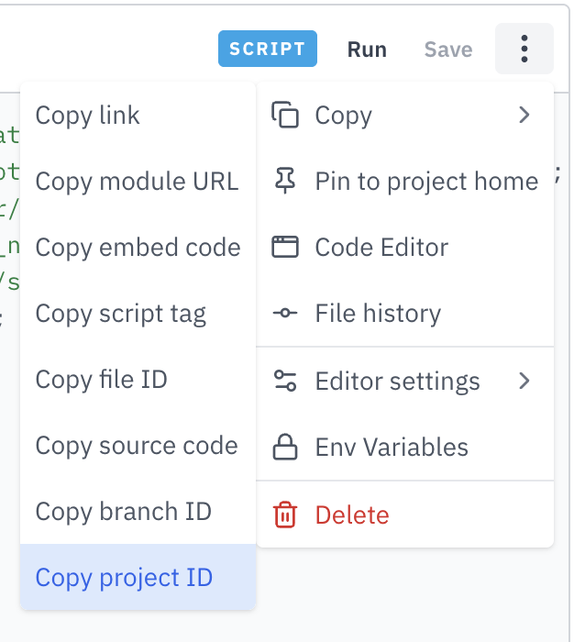The height and width of the screenshot is (642, 574).
Task: Click the Env Variables lock icon
Action: pos(286,448)
